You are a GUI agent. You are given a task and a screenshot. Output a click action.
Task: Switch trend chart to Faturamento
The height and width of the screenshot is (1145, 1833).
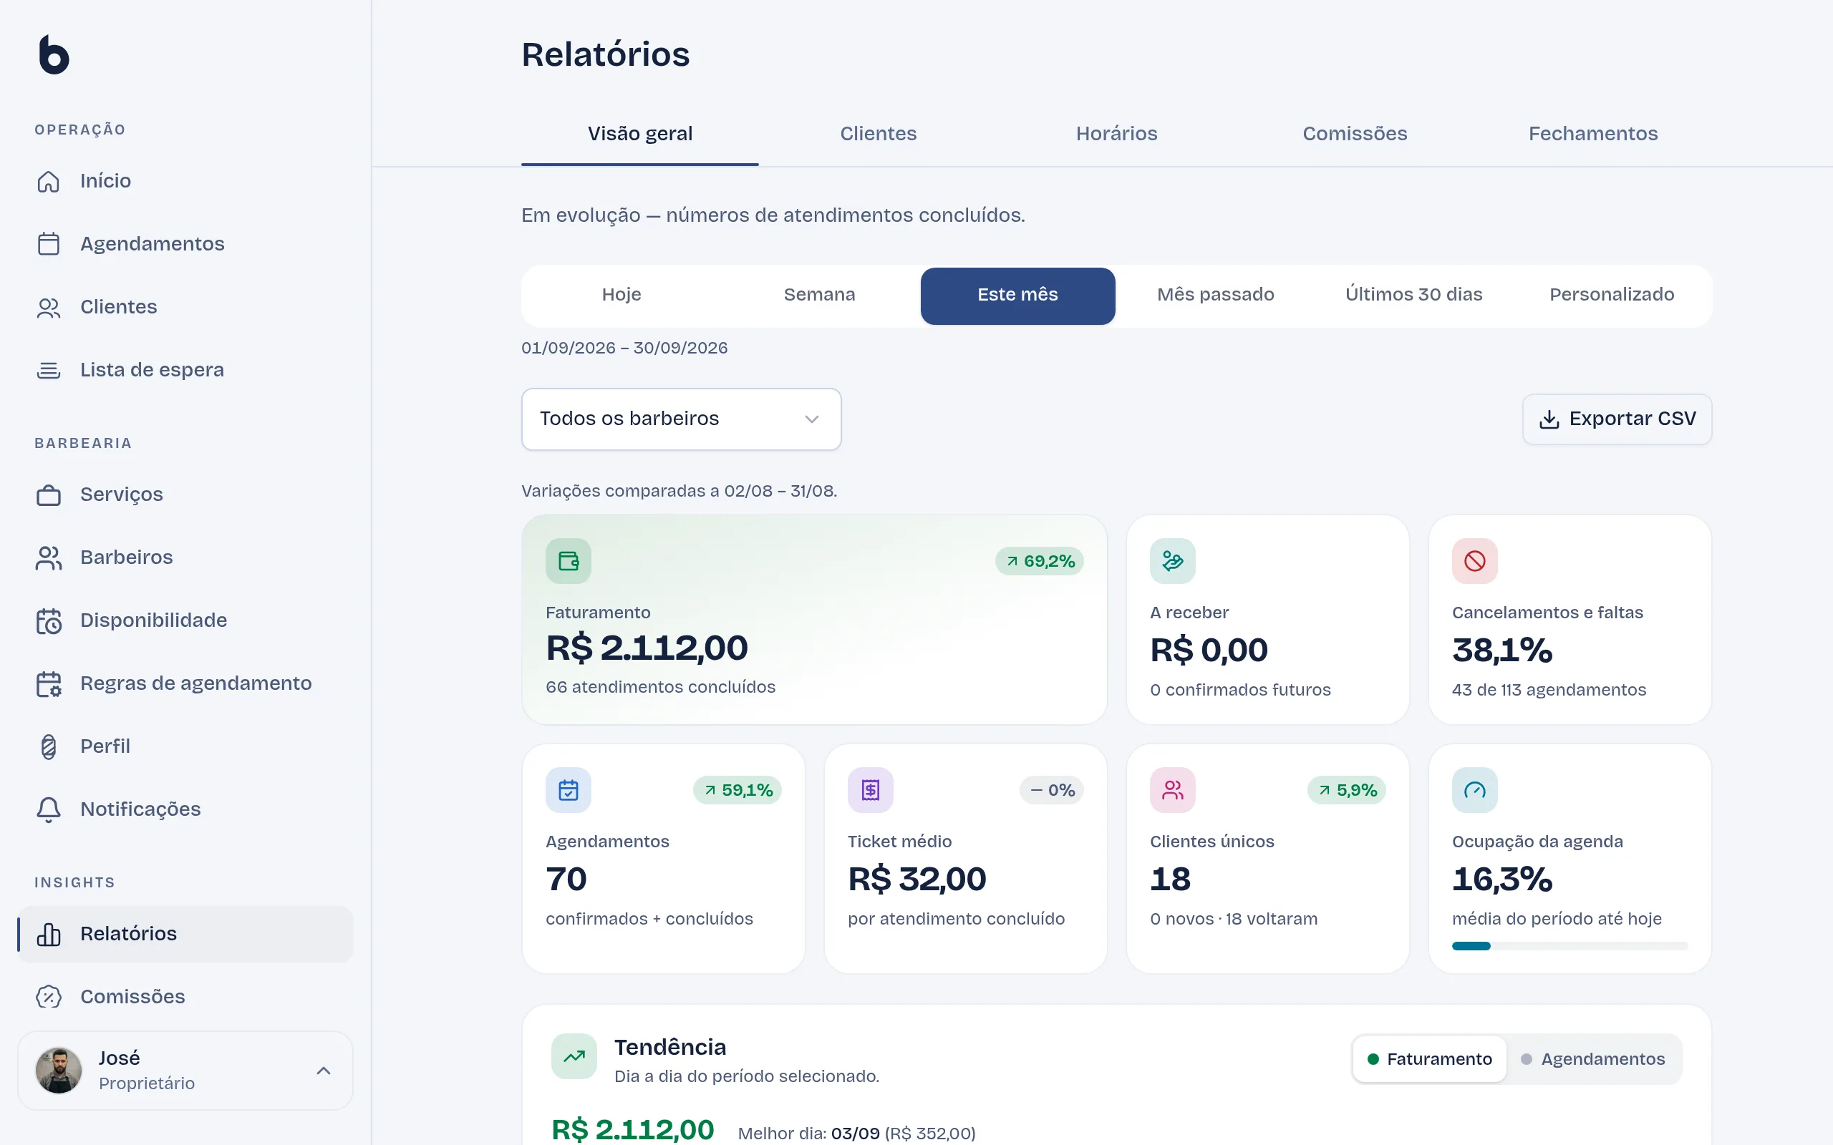[x=1429, y=1058]
